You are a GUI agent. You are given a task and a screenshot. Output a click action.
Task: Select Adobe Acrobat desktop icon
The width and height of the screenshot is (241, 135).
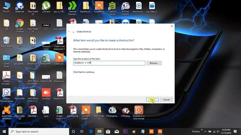(x=6, y=78)
